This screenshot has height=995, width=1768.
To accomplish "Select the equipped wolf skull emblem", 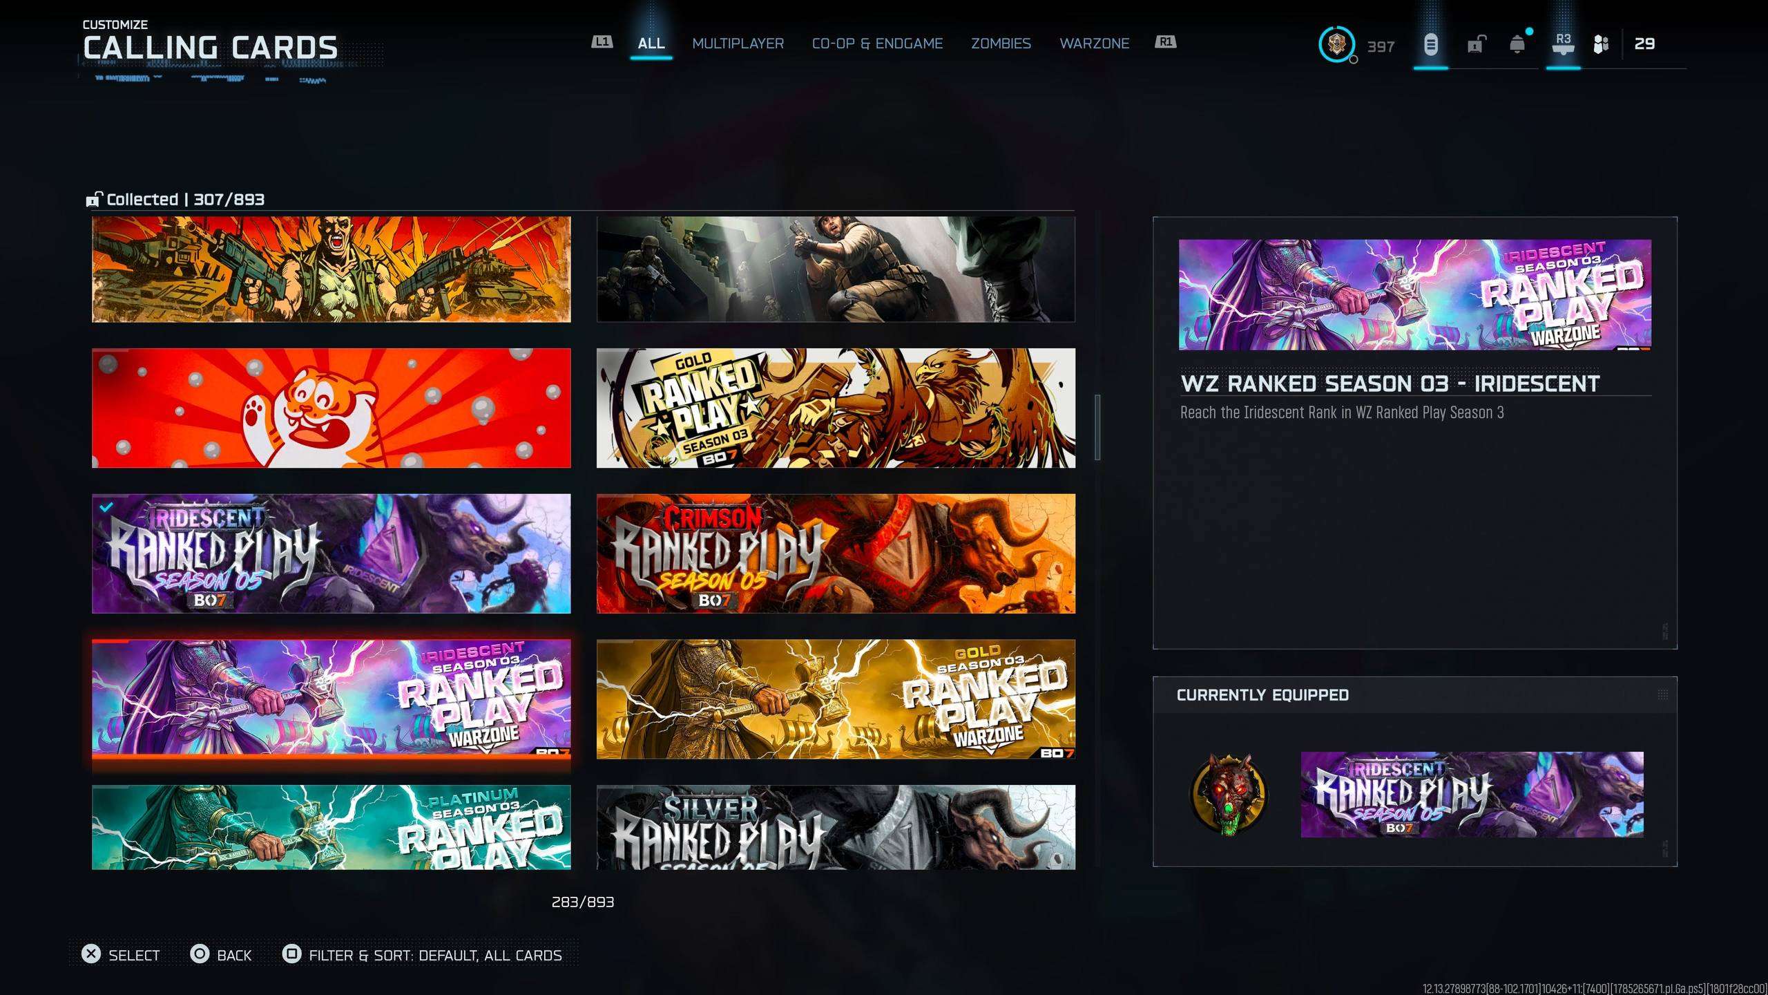I will [1229, 794].
